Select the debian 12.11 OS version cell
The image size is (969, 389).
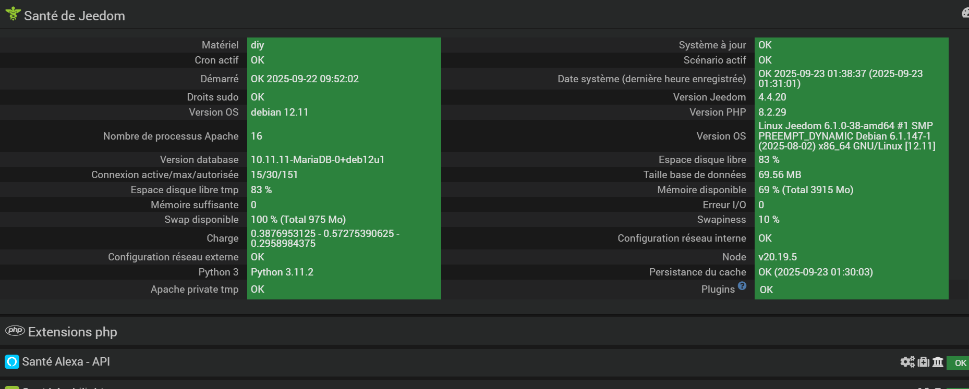point(280,112)
